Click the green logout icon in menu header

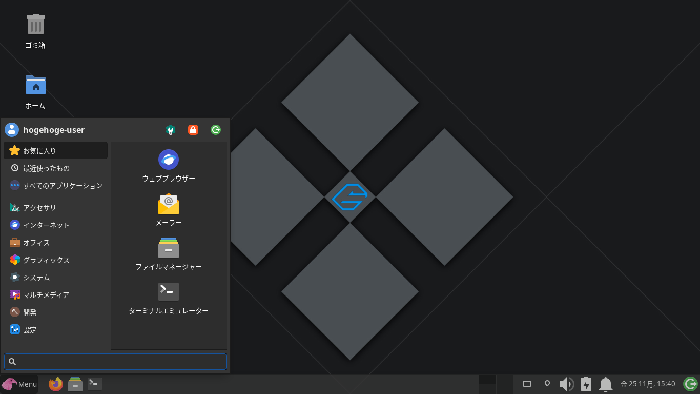pyautogui.click(x=216, y=130)
